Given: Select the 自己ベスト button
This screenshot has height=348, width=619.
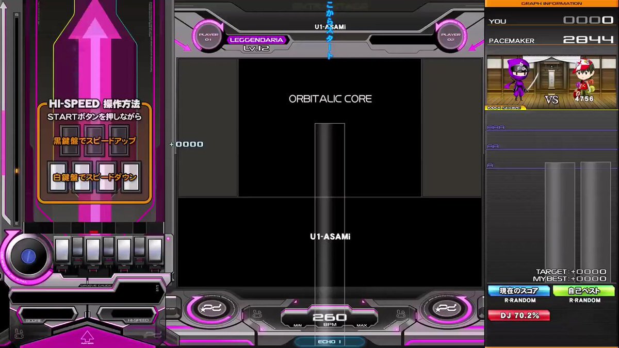Looking at the screenshot, I should tap(584, 291).
